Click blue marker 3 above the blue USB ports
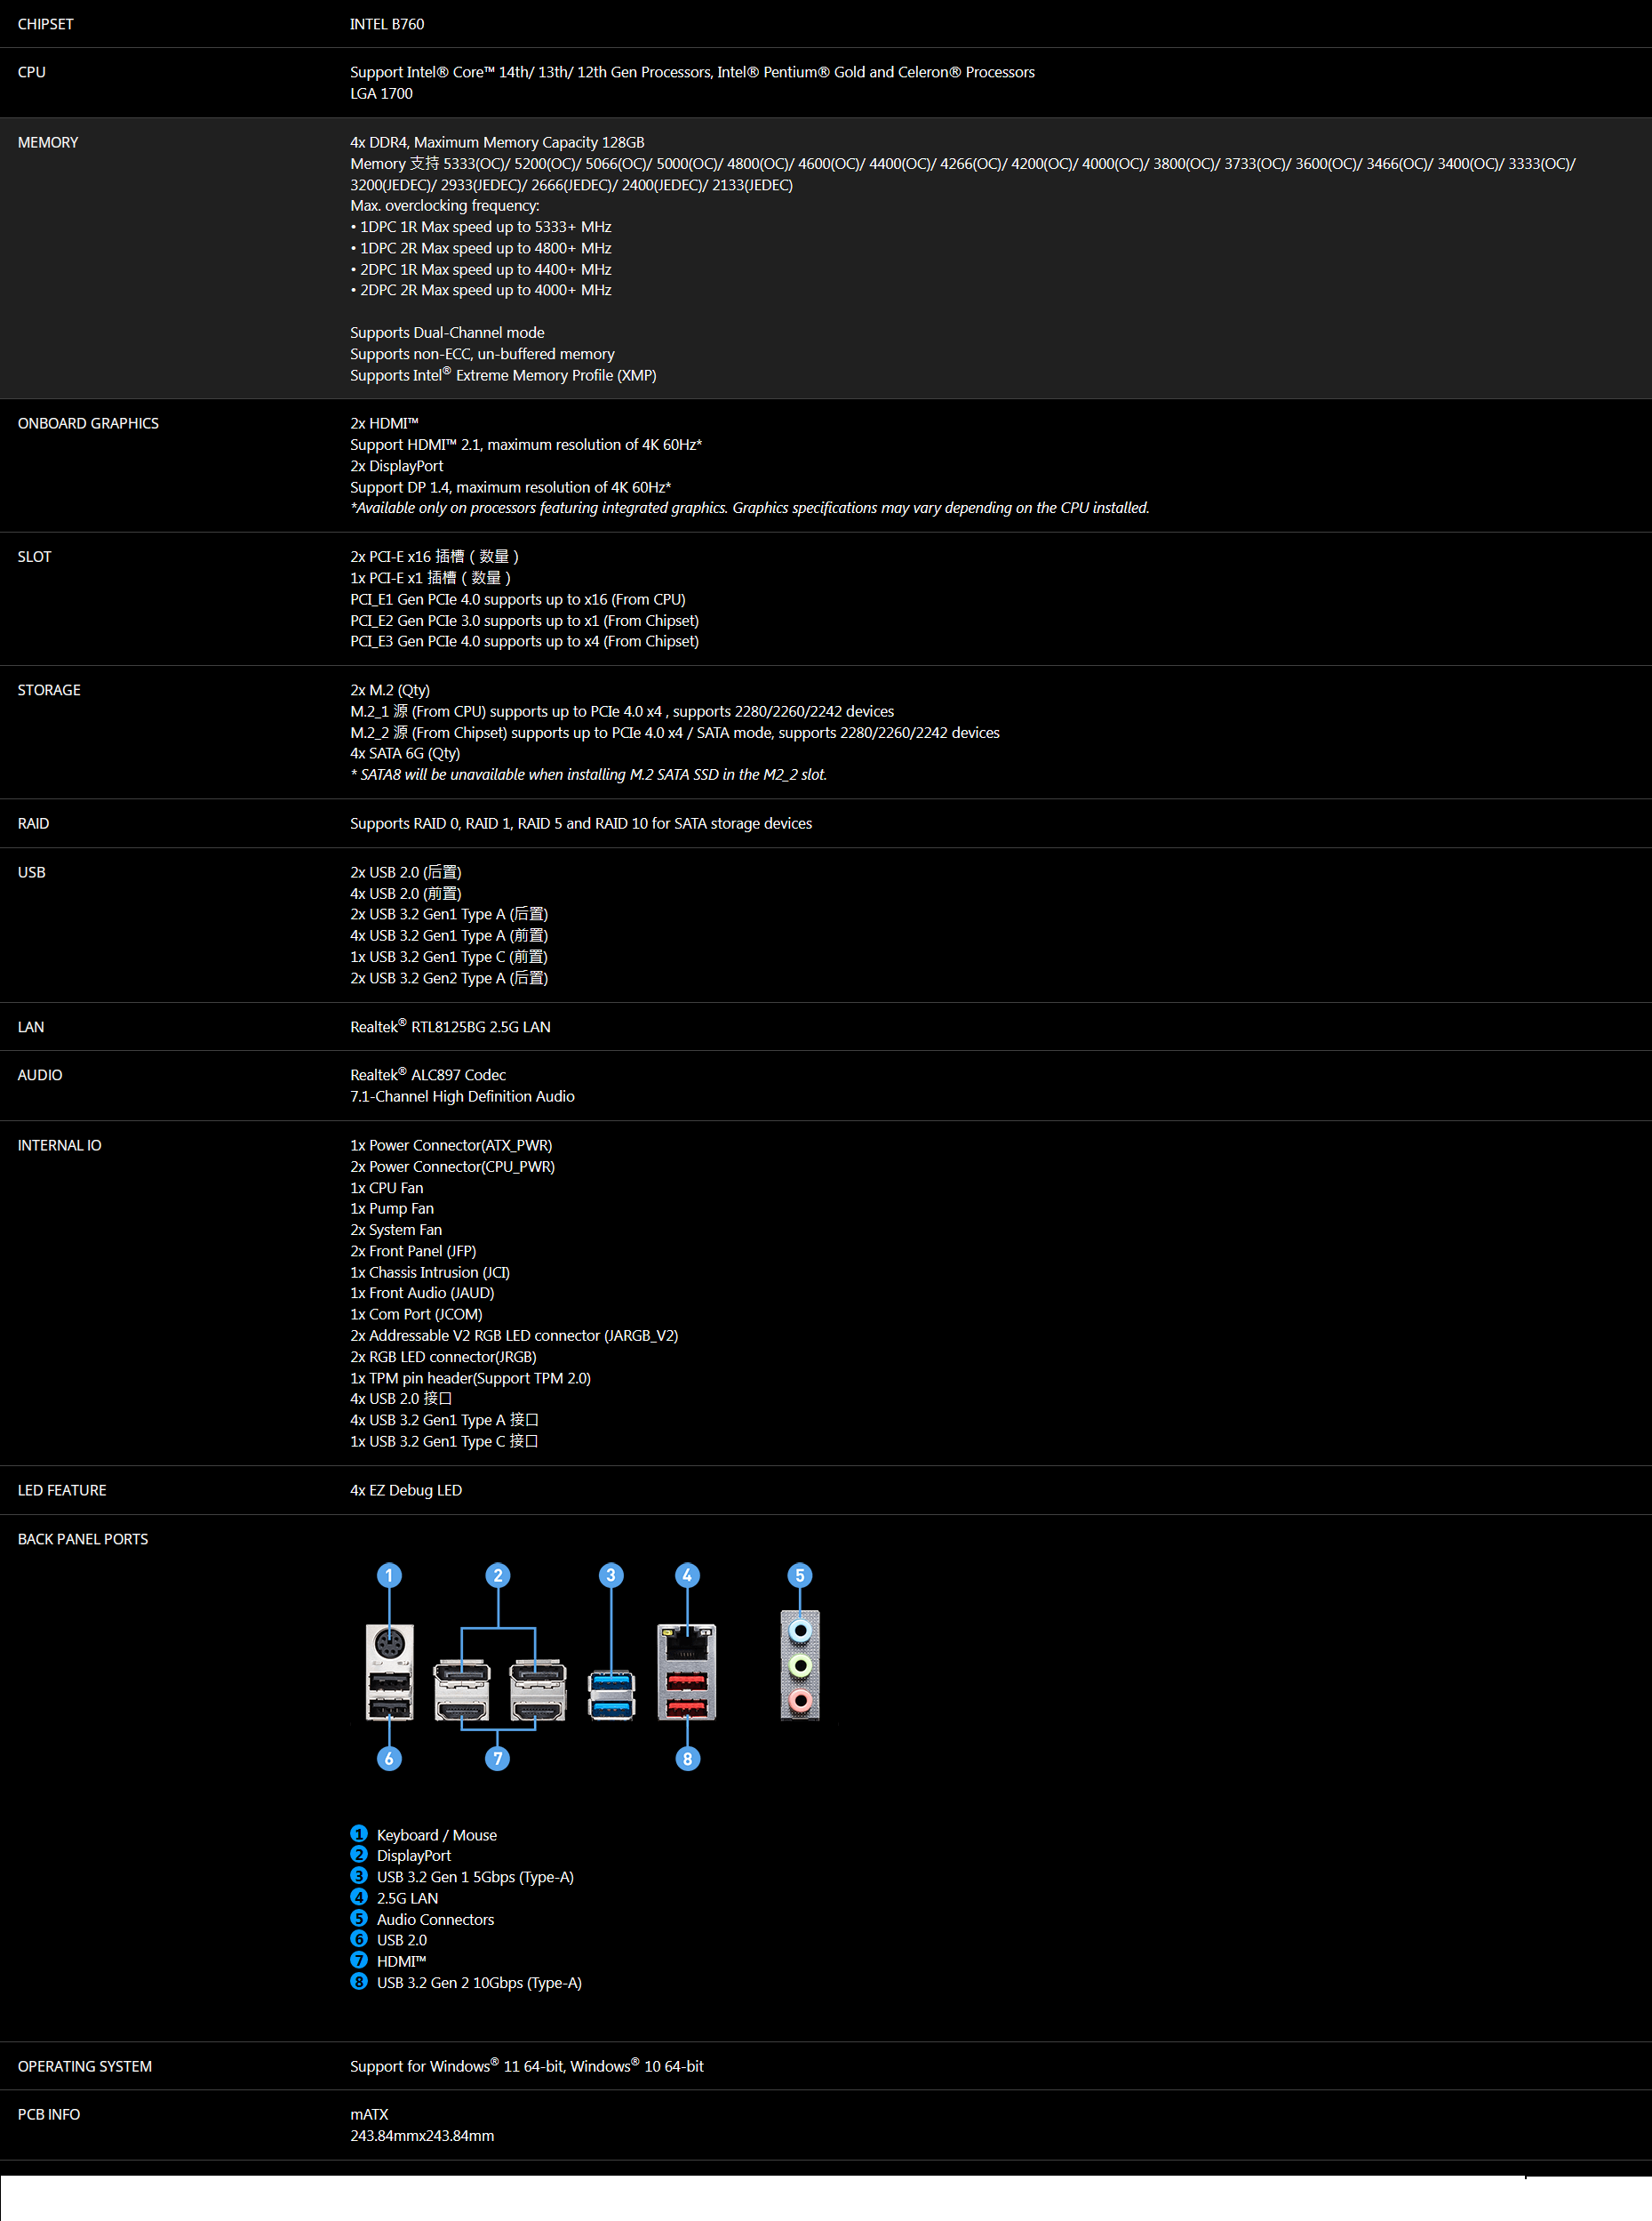Image resolution: width=1652 pixels, height=2221 pixels. (611, 1575)
